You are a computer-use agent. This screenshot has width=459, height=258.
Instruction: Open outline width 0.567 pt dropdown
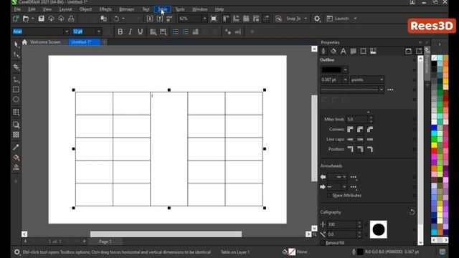click(346, 80)
